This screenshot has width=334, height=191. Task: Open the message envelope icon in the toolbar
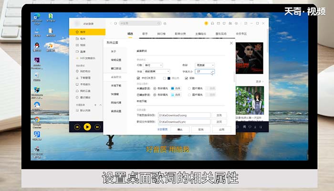pyautogui.click(x=219, y=23)
